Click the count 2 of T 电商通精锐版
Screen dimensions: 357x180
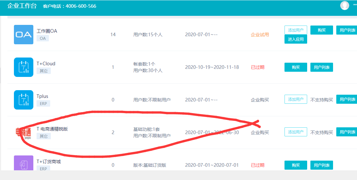click(x=113, y=132)
